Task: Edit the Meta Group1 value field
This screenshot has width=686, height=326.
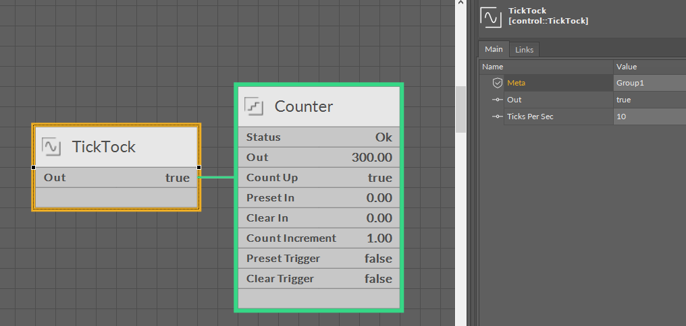Action: tap(649, 83)
